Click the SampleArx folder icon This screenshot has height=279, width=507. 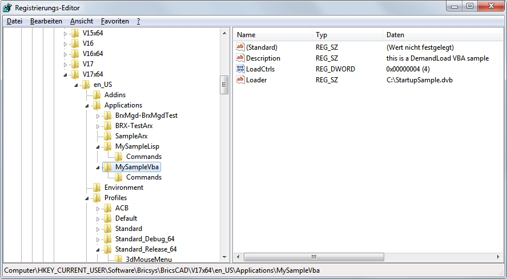point(108,136)
